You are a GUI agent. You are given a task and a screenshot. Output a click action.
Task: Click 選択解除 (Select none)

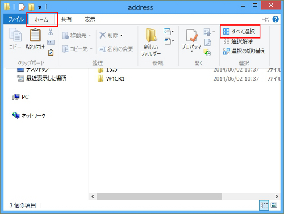[238, 41]
